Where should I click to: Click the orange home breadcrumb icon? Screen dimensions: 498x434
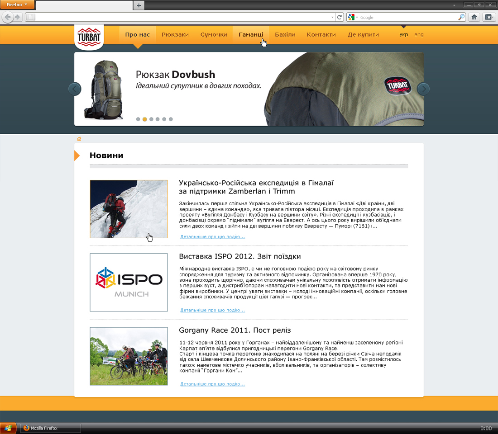point(79,139)
